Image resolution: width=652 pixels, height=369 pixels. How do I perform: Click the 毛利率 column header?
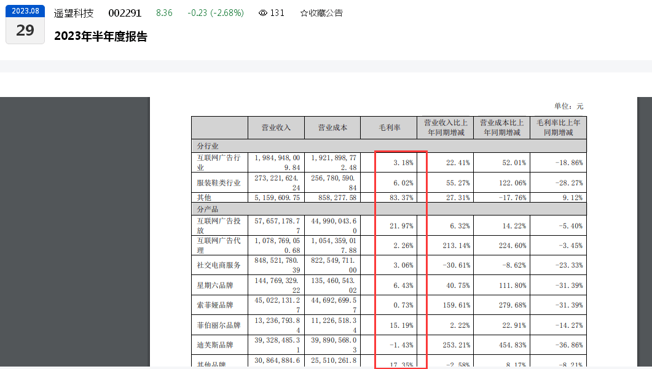click(x=389, y=128)
